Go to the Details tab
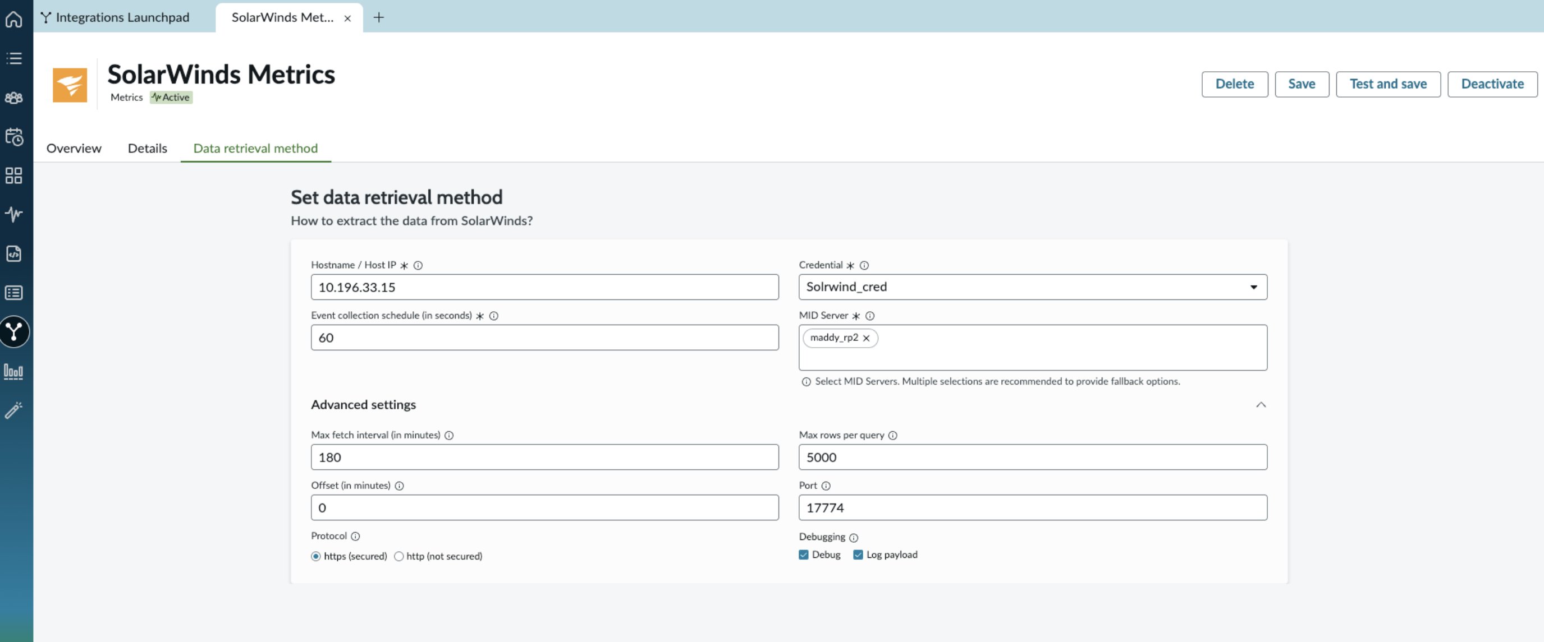 (148, 148)
